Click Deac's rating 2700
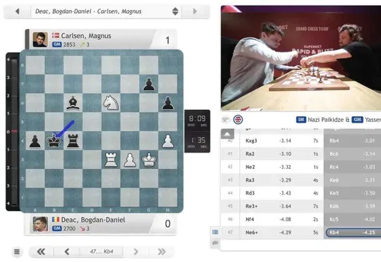 pyautogui.click(x=69, y=228)
